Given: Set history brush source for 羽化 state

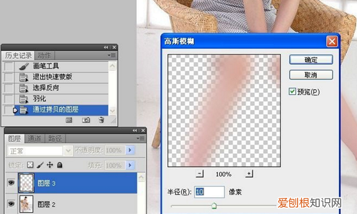Looking at the screenshot, I should click(9, 99).
